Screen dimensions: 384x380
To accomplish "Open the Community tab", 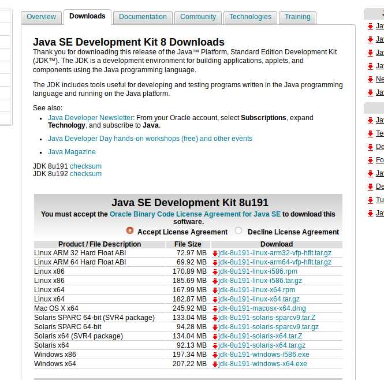I will click(198, 17).
